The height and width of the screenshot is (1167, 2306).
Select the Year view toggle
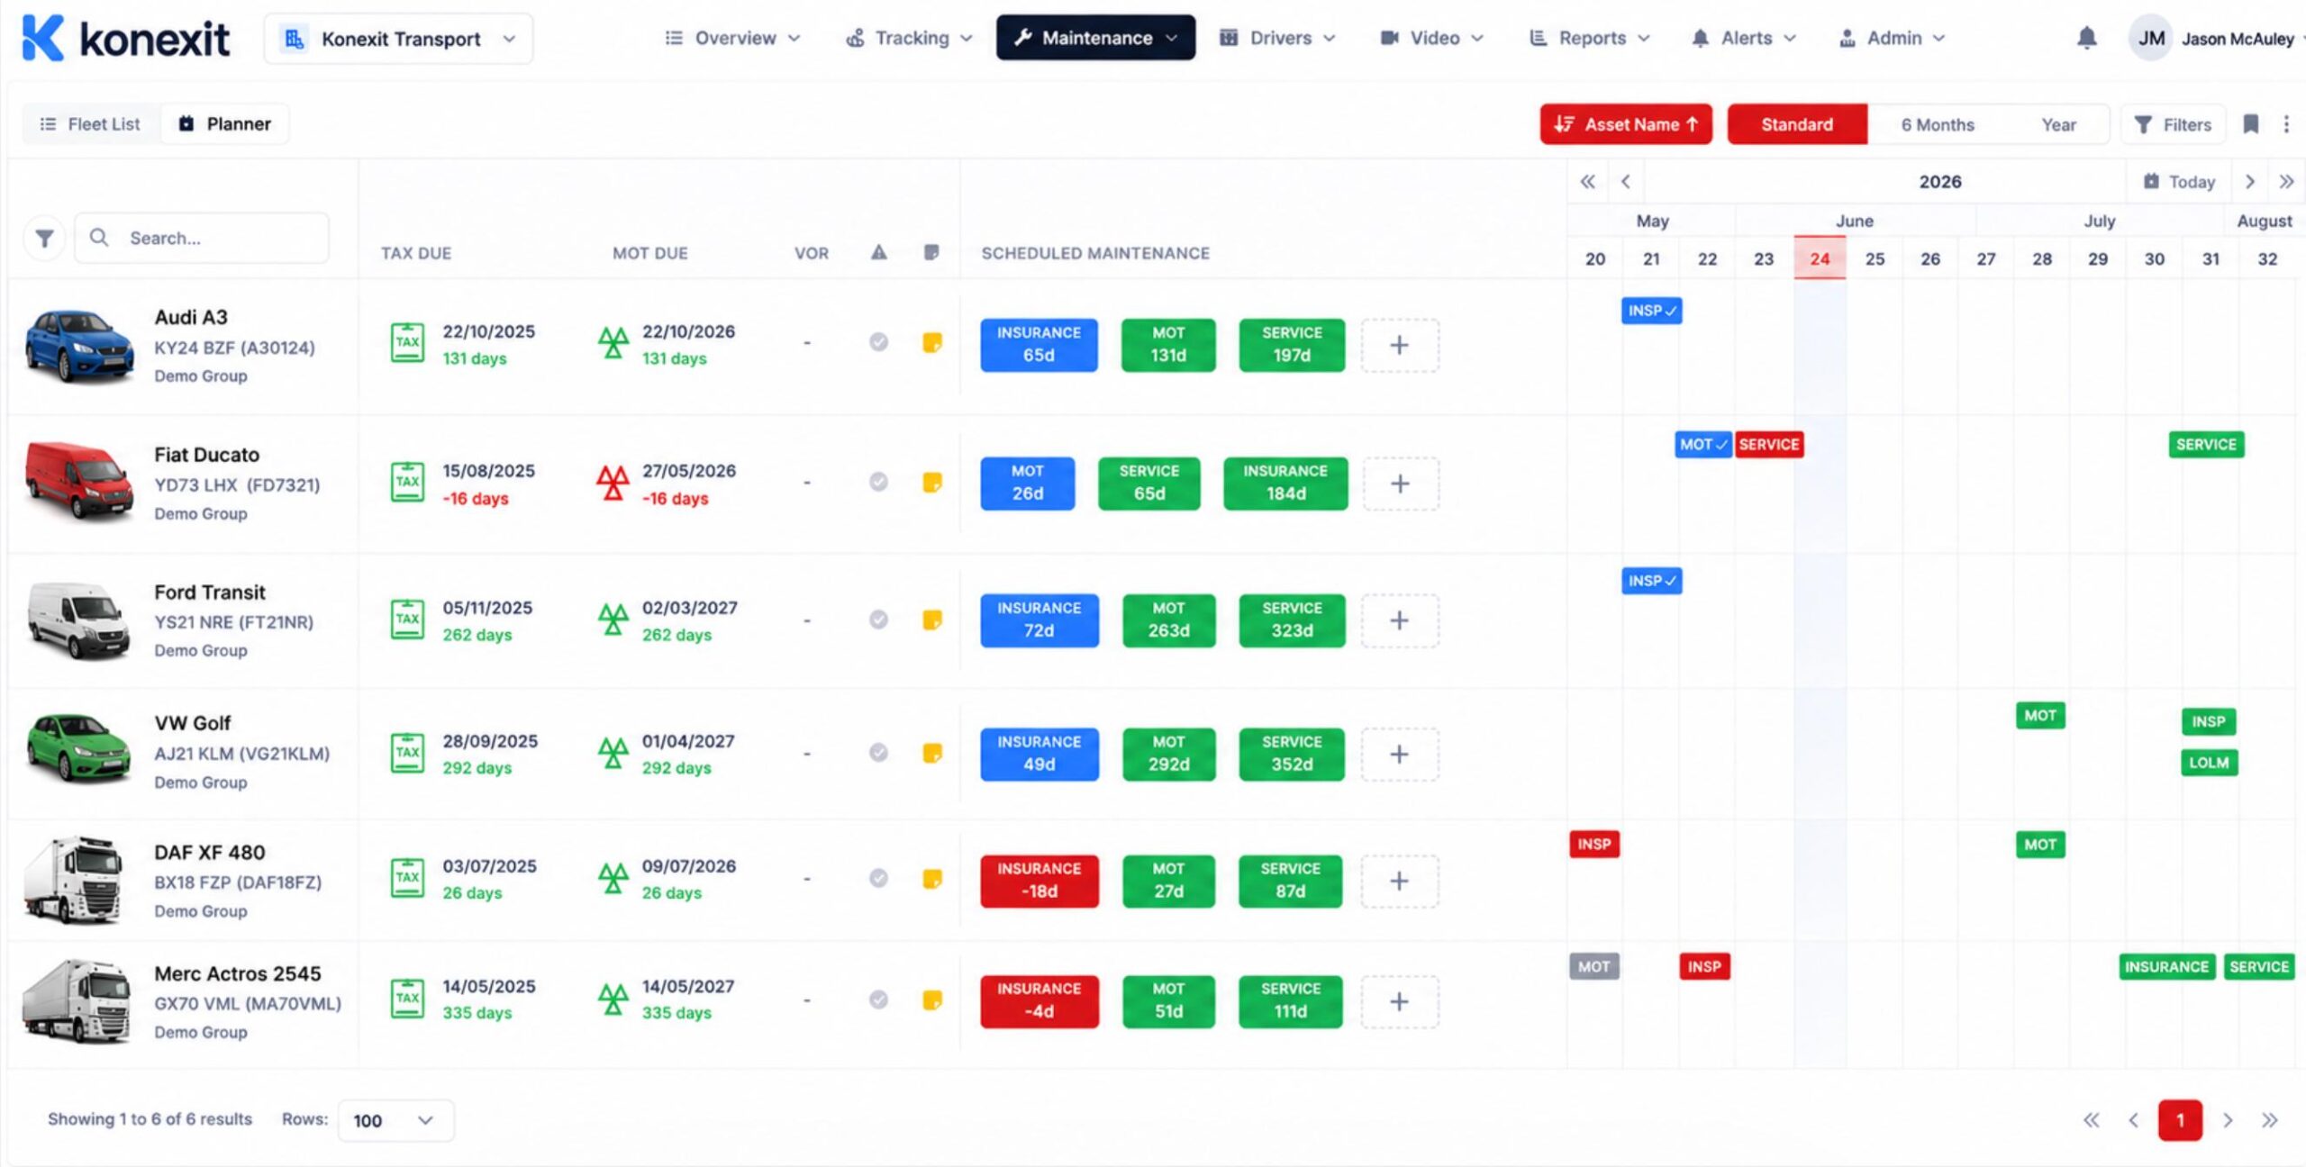point(2058,124)
